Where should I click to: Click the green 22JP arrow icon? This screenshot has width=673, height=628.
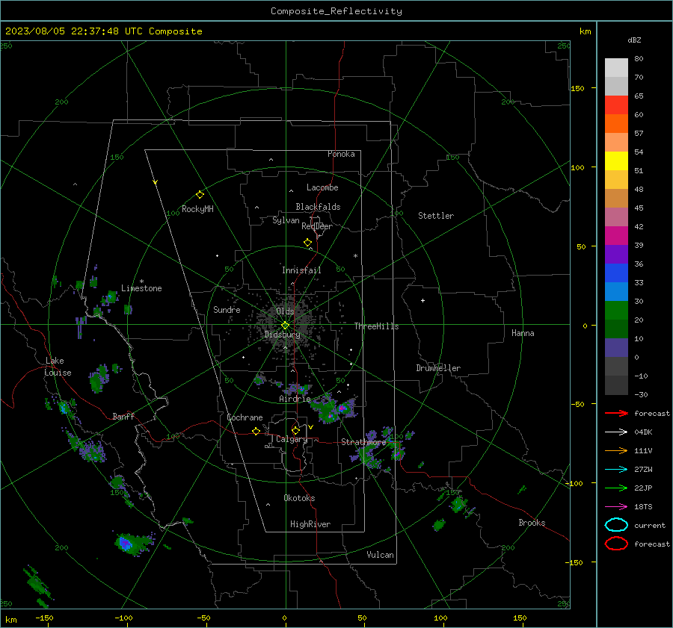pos(616,488)
